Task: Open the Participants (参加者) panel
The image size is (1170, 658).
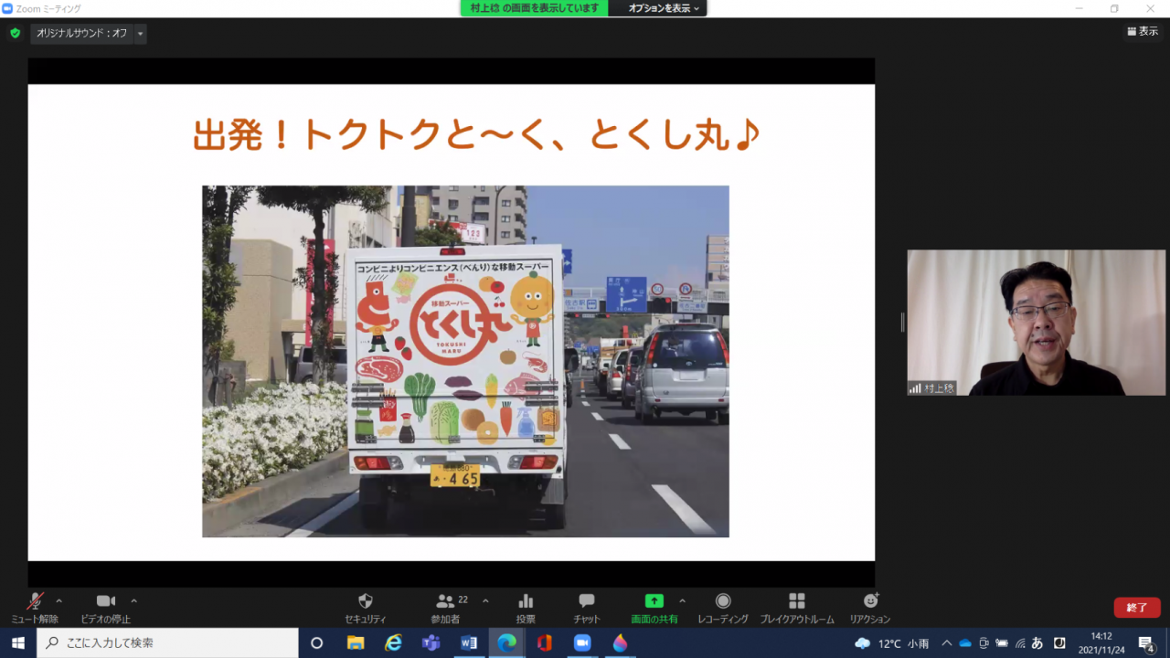Action: point(446,601)
